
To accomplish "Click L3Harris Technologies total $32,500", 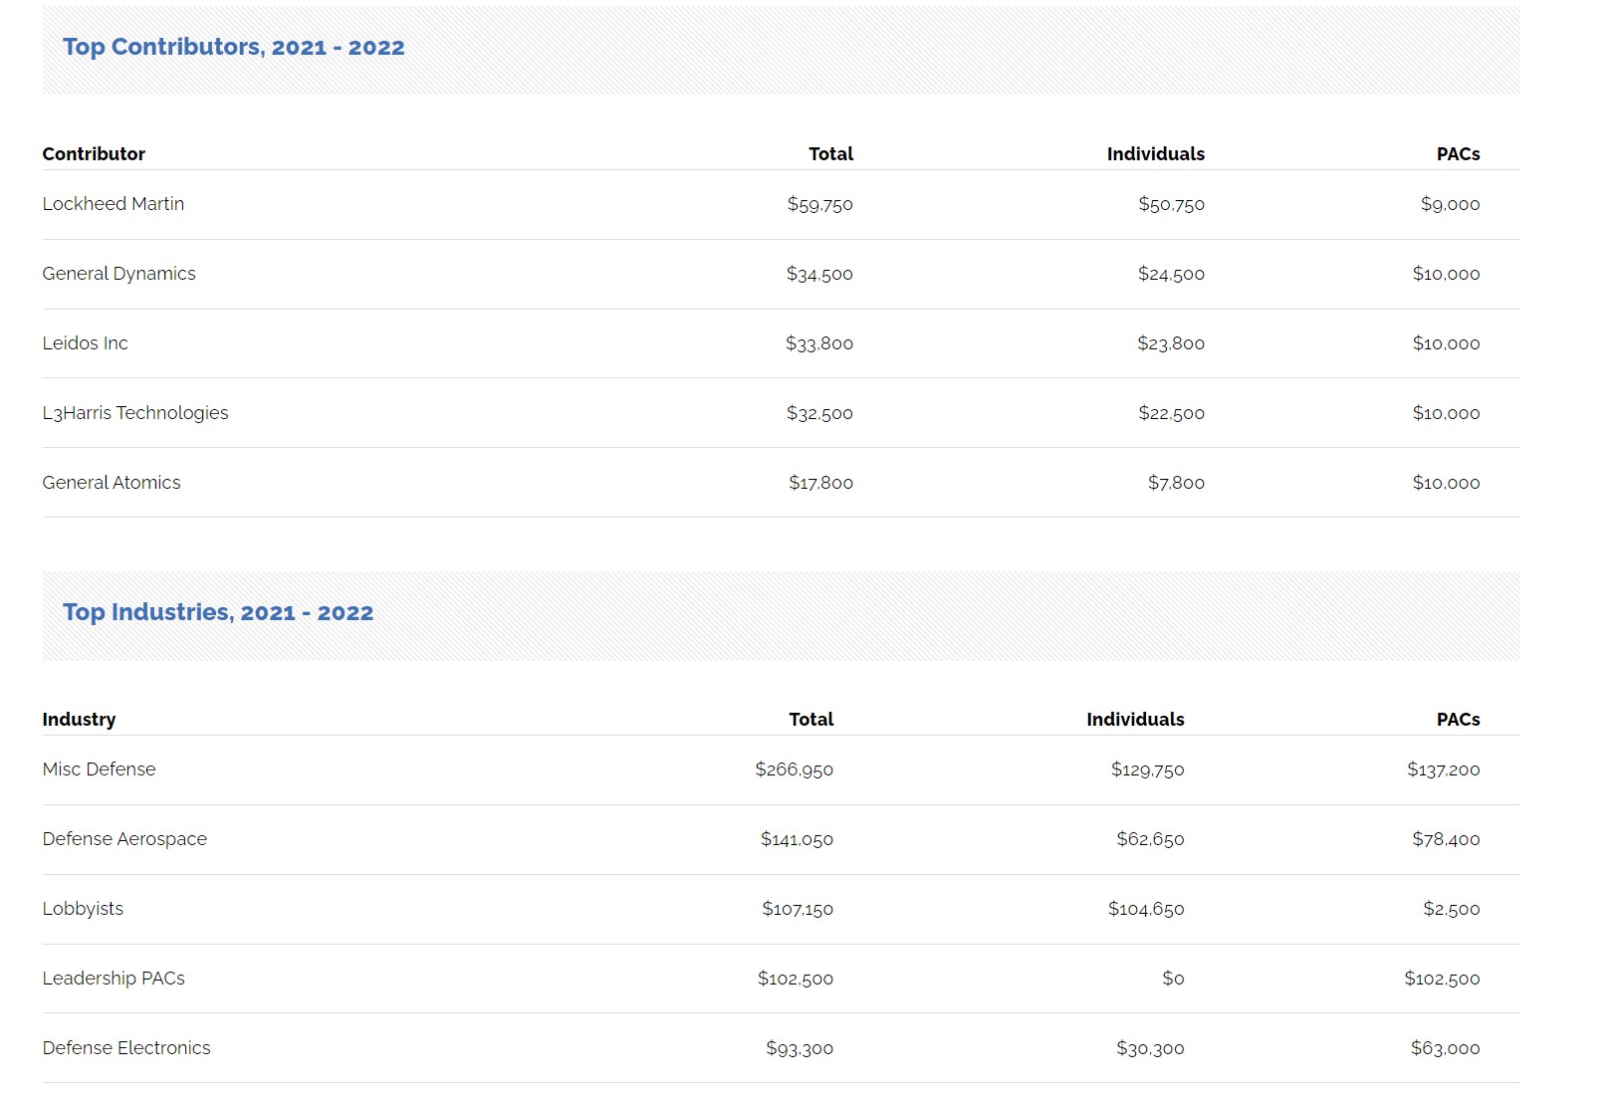I will 819,413.
